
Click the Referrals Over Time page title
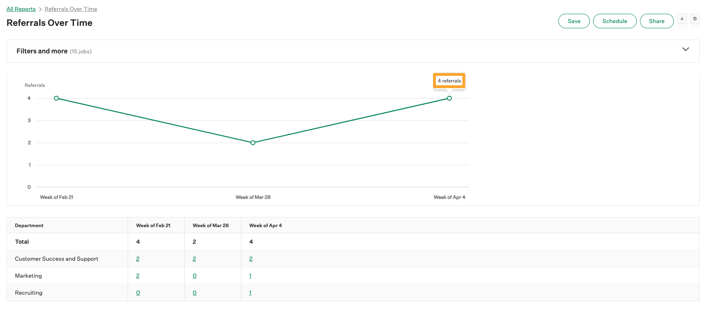pyautogui.click(x=49, y=23)
